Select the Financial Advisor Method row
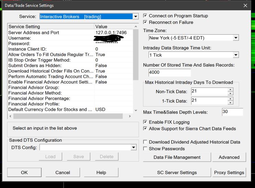Screen dimensions: 255x188 pos(70,93)
